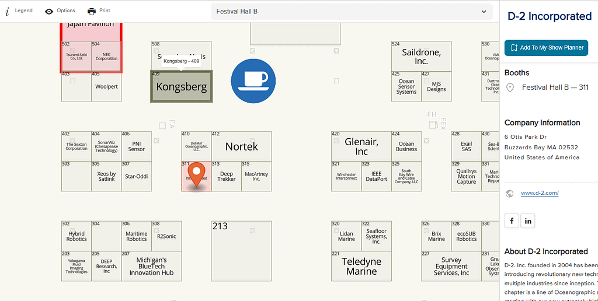This screenshot has height=301, width=598.
Task: Click the orange location pin on booth 311
Action: pyautogui.click(x=196, y=174)
